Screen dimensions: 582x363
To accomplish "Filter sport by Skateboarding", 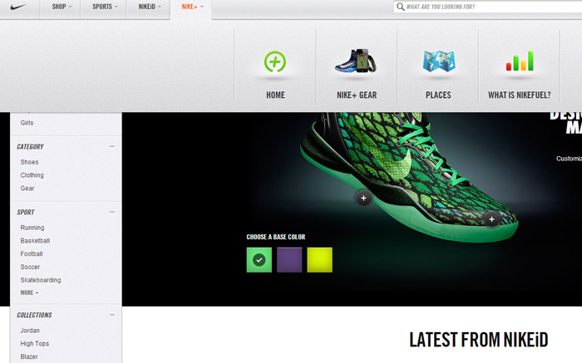I will coord(41,280).
